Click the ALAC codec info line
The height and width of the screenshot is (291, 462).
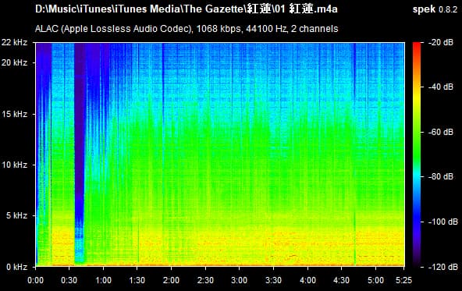tap(187, 29)
